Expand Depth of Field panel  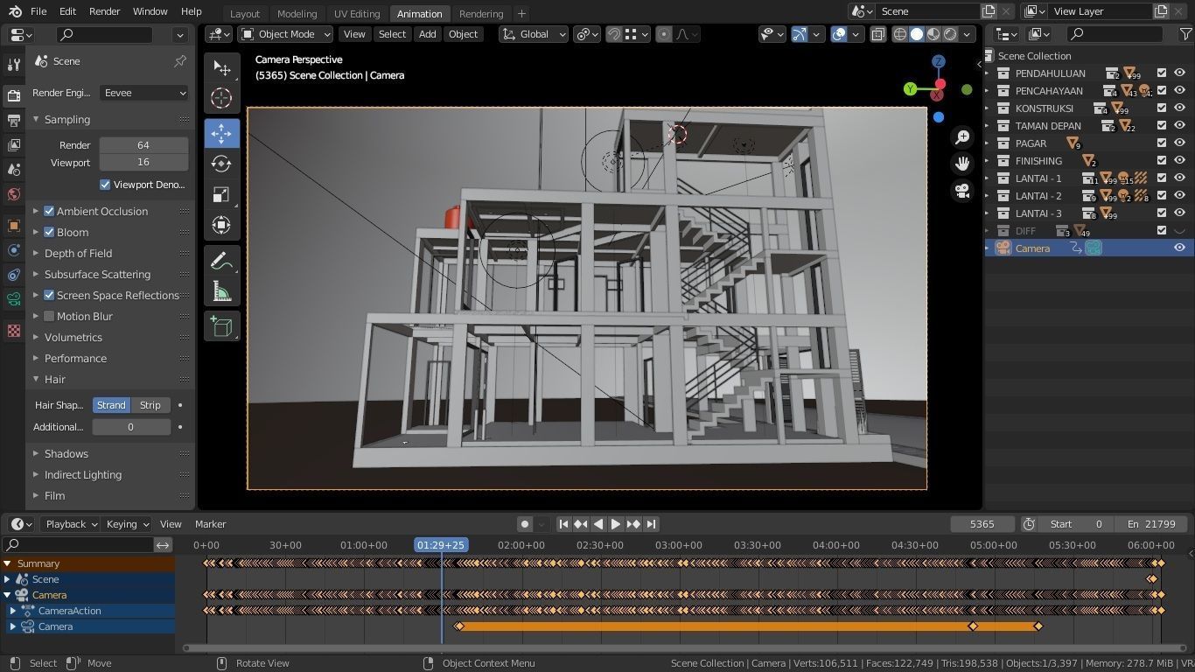(x=78, y=253)
